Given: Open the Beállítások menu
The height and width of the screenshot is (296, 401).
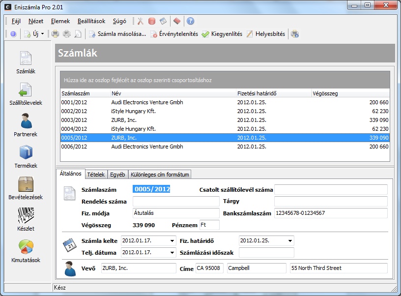Looking at the screenshot, I should click(x=91, y=21).
